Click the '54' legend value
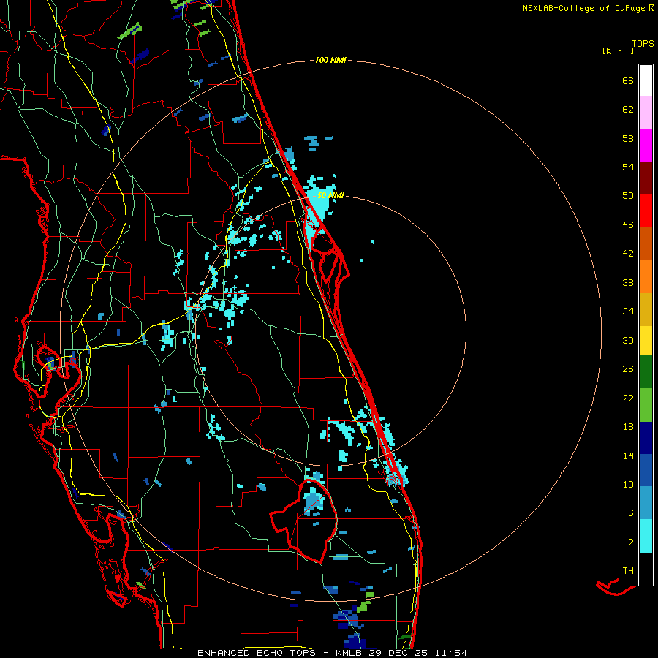658x658 pixels. 628,167
